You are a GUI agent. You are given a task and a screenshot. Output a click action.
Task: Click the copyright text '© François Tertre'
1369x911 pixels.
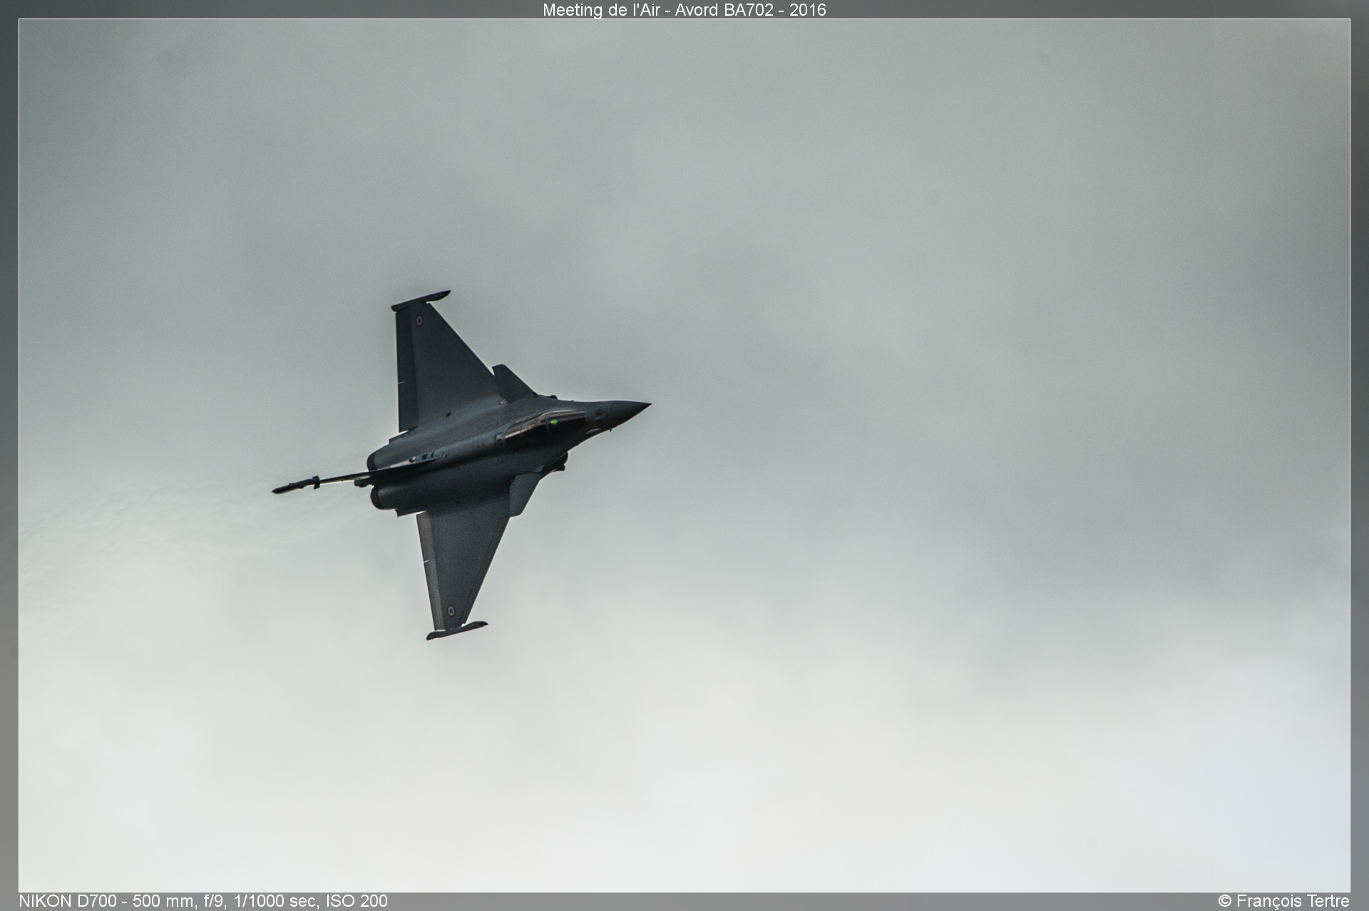click(1283, 901)
